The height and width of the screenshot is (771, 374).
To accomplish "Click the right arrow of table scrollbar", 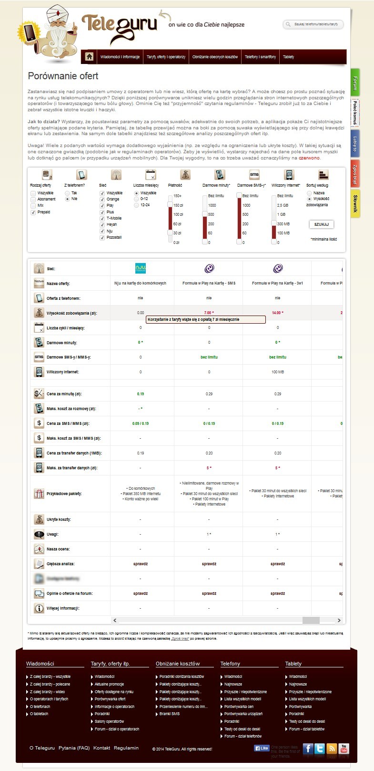I will pyautogui.click(x=339, y=620).
